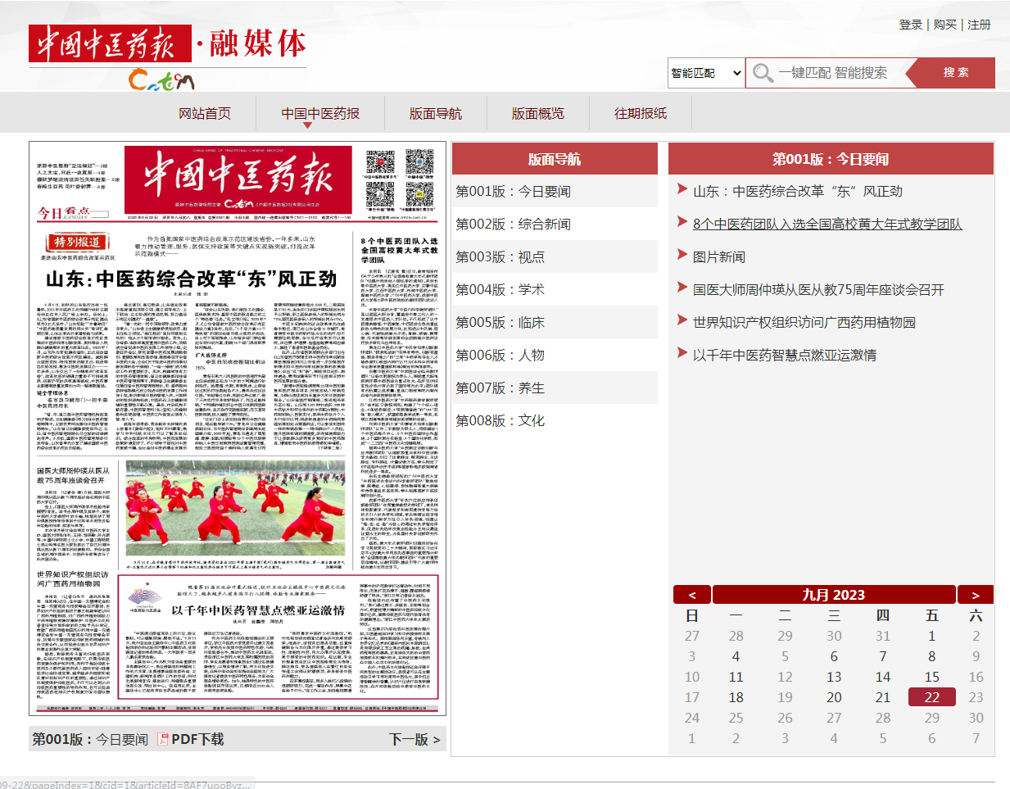Click QR codes on the newspaper masthead

tap(400, 180)
